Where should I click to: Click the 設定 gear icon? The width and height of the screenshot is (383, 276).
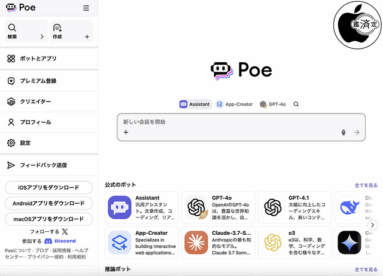(x=11, y=143)
